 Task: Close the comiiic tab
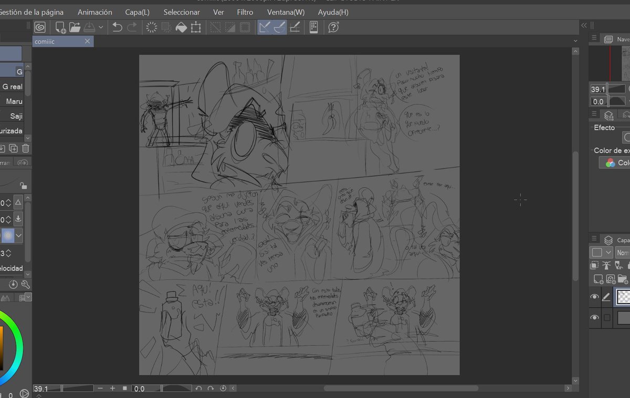tap(88, 41)
